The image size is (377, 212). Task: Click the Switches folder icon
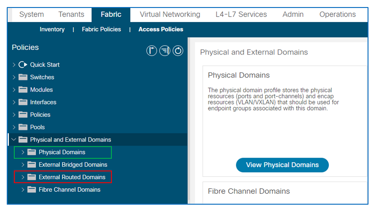tap(23, 77)
